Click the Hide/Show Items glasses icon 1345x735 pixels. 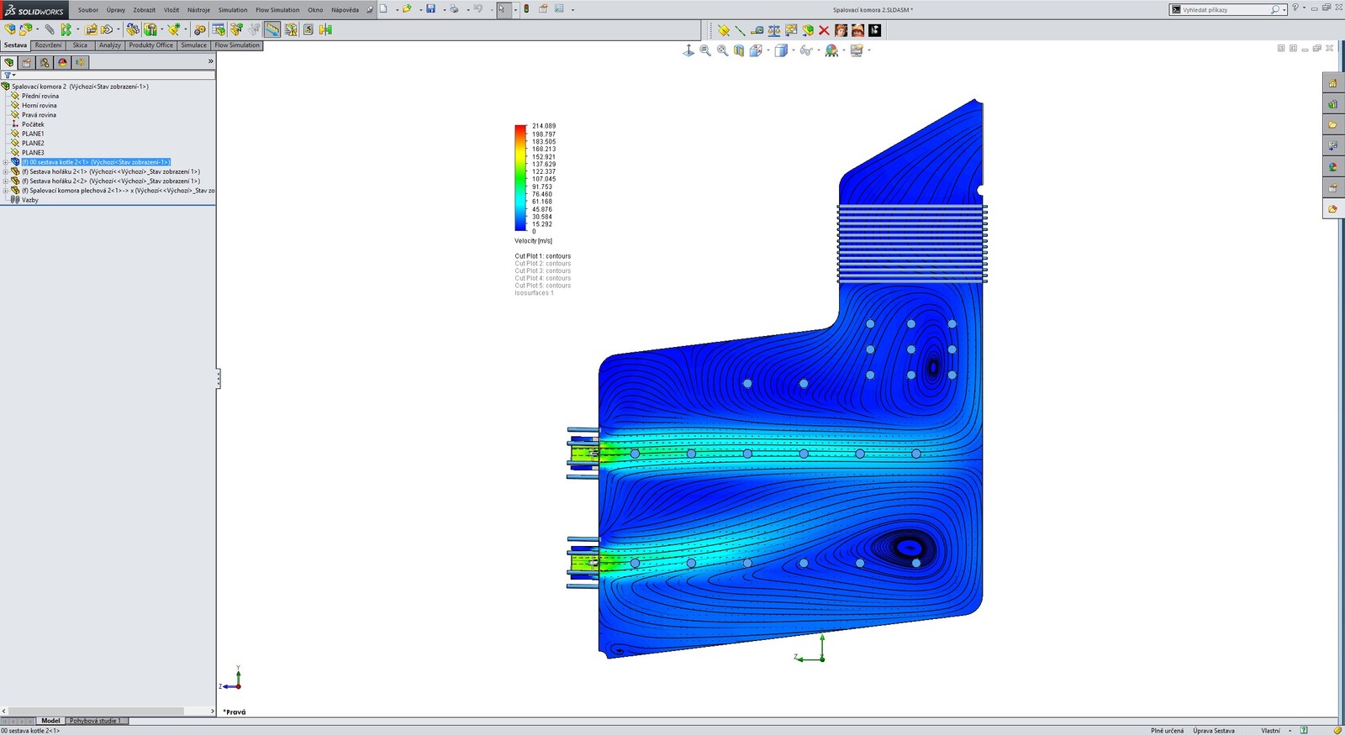[806, 50]
